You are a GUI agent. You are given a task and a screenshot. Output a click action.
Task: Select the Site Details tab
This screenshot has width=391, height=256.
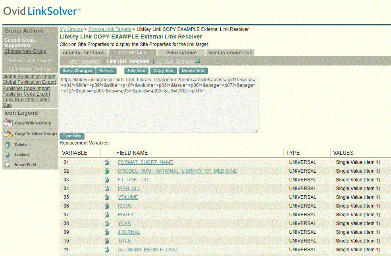click(x=133, y=53)
